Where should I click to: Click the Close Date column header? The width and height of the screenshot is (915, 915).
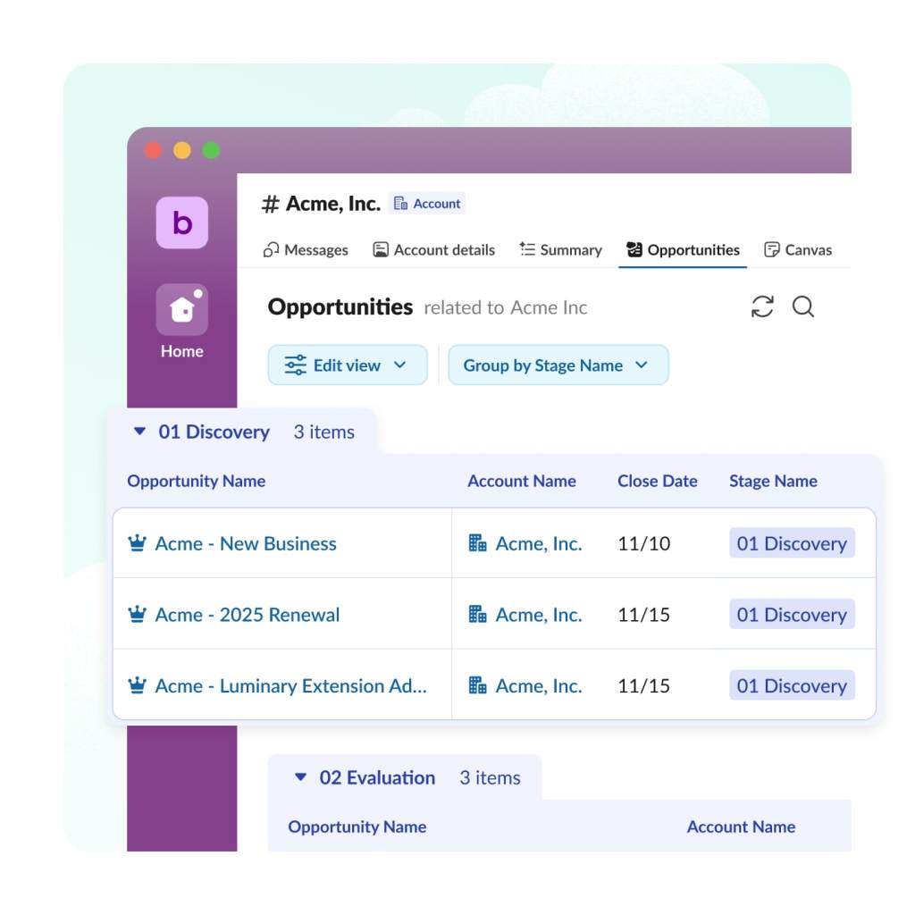[658, 481]
